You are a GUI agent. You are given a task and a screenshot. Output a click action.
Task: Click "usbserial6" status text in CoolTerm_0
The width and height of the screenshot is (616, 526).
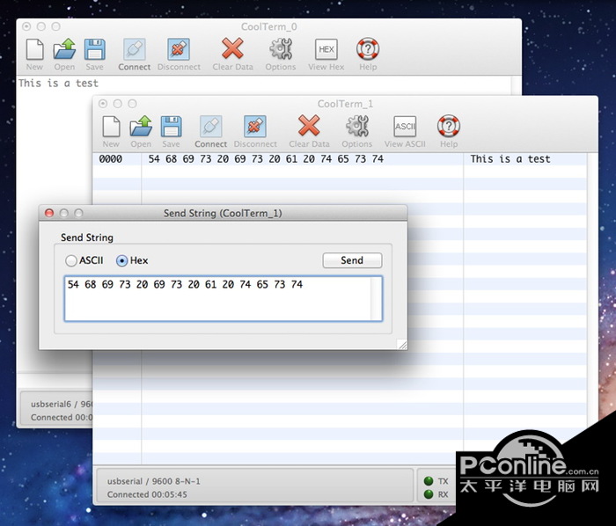coord(51,404)
